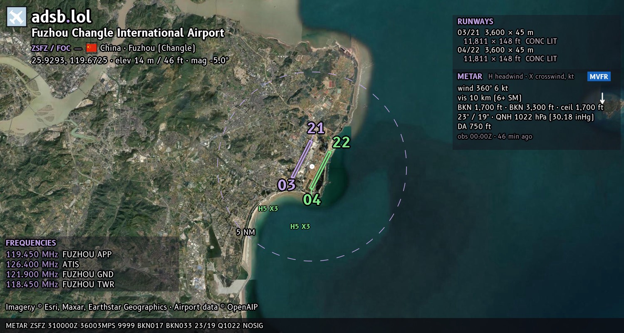Image resolution: width=624 pixels, height=333 pixels.
Task: Click the raw METAR ZSFZ 310000Z string
Action: 134,326
